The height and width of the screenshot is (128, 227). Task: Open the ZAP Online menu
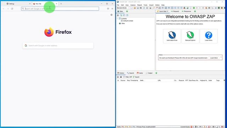coord(157,5)
